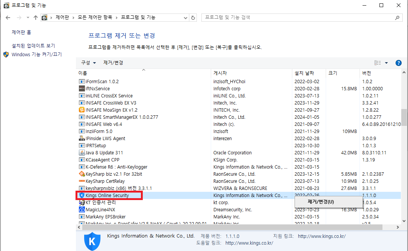This screenshot has height=251, width=408.
Task: Open the 구성 dropdown menu
Action: pyautogui.click(x=88, y=63)
